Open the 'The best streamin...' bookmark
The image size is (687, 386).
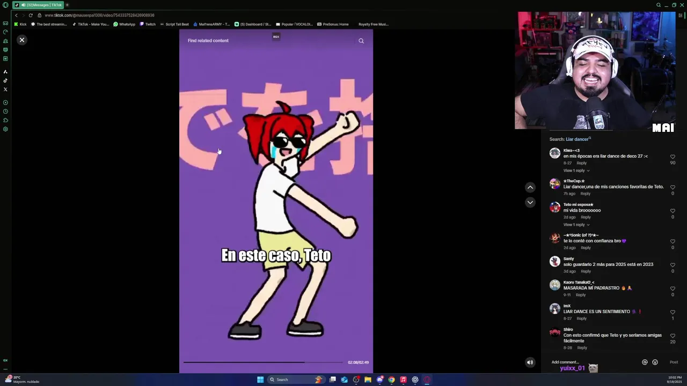49,24
